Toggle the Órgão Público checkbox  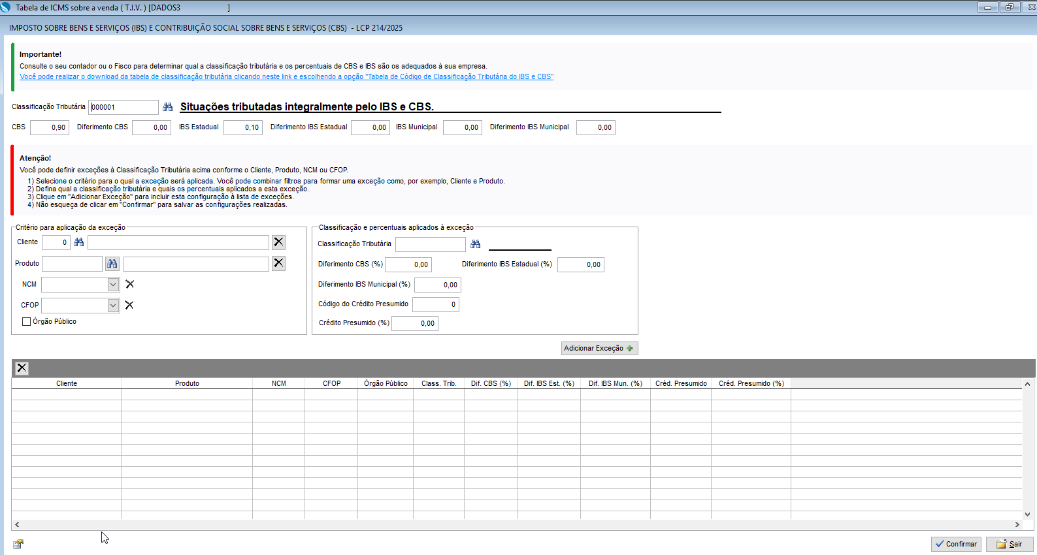point(27,322)
